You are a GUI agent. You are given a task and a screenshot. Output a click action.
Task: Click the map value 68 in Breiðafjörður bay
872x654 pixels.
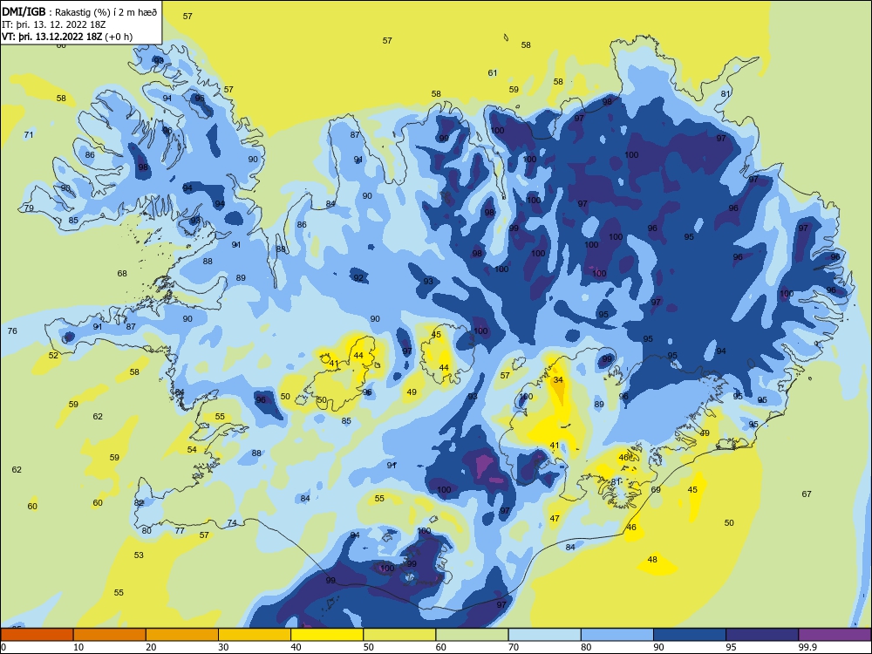(x=122, y=273)
